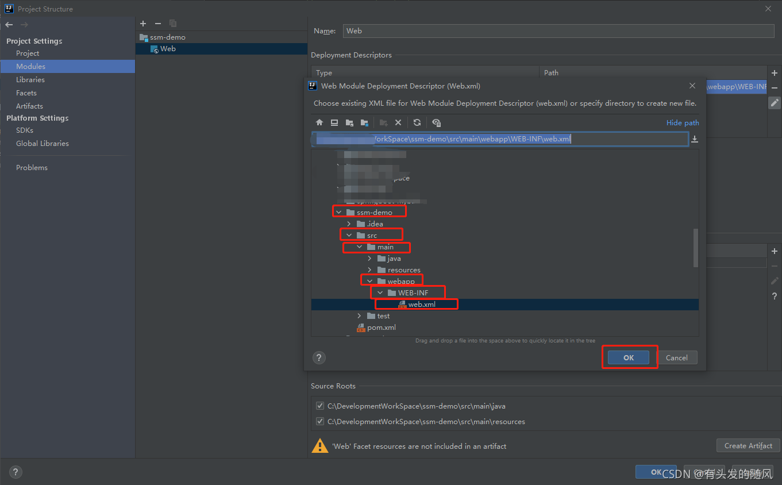782x485 pixels.
Task: Navigate forward in Project Structure
Action: point(24,25)
